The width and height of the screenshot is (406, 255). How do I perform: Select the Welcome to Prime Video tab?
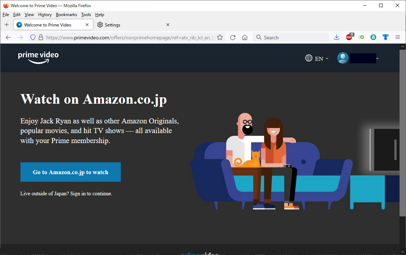click(53, 25)
